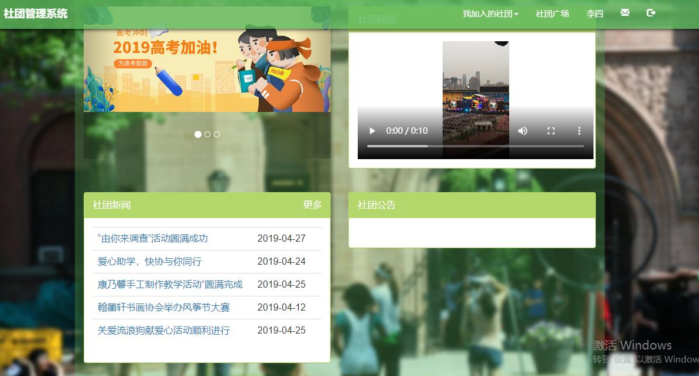699x376 pixels.
Task: Click date 2019-04-24
Action: tap(281, 261)
